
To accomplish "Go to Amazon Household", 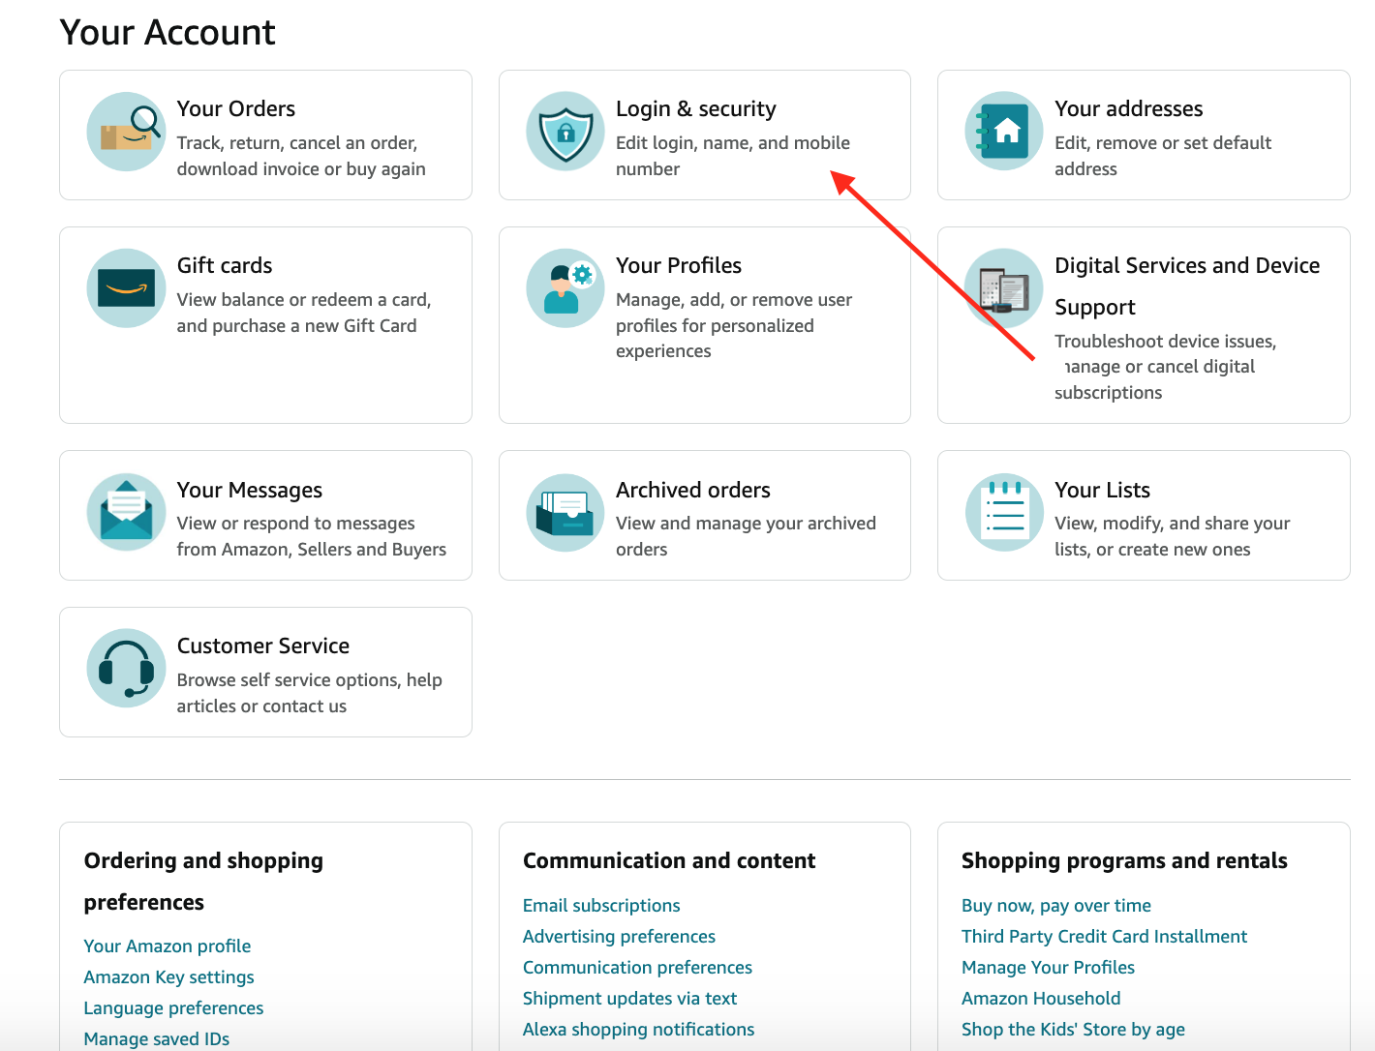I will pos(1041,999).
